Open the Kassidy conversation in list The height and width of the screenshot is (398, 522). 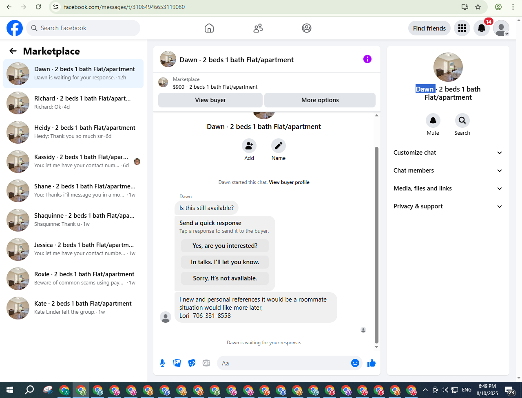(x=73, y=162)
